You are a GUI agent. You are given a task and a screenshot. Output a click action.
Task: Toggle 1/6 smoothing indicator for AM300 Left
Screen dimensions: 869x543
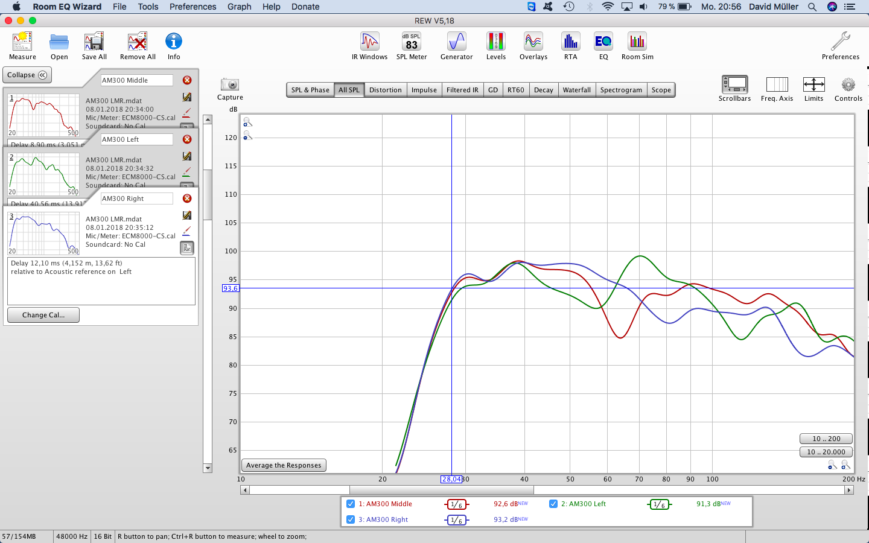click(x=660, y=504)
